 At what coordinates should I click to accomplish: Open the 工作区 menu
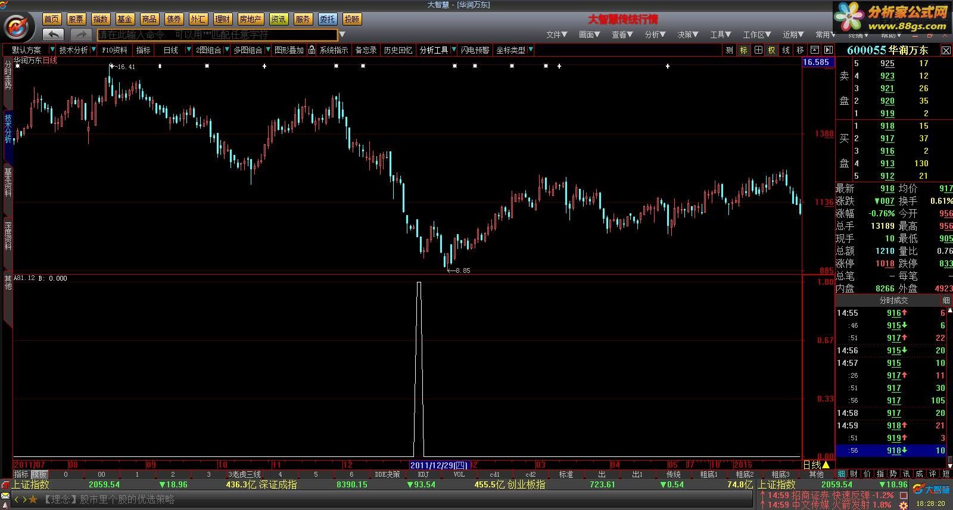tap(757, 35)
